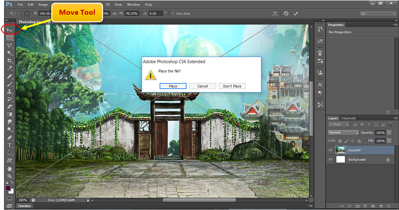Select the Healing Brush tool

click(x=9, y=76)
